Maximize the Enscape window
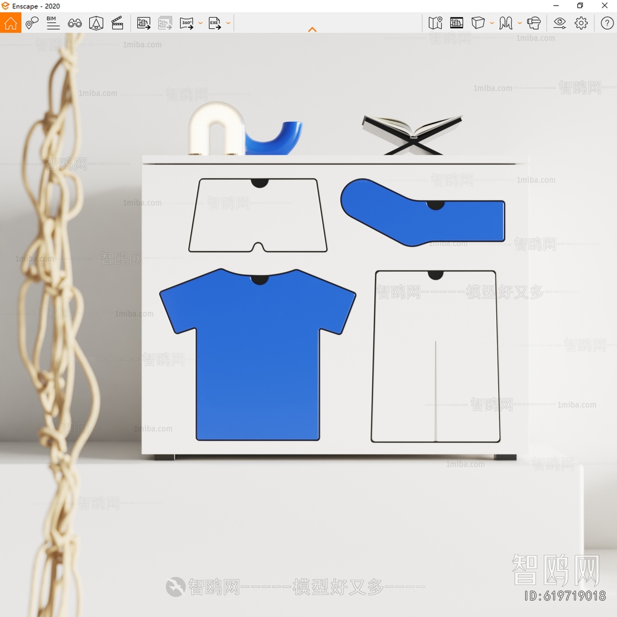 point(580,5)
